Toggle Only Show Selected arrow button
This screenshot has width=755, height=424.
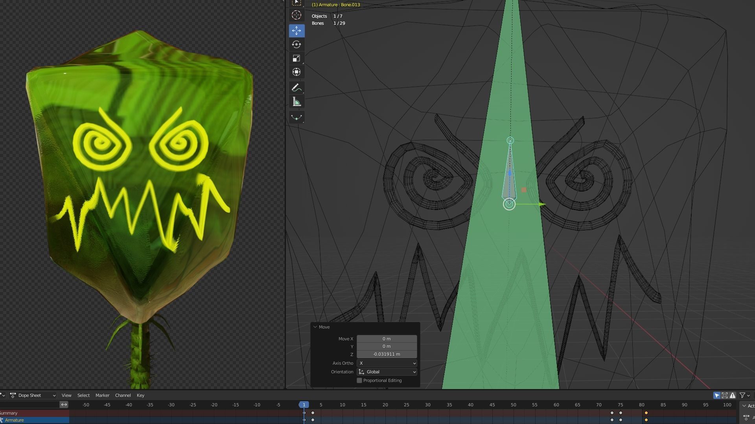point(717,395)
